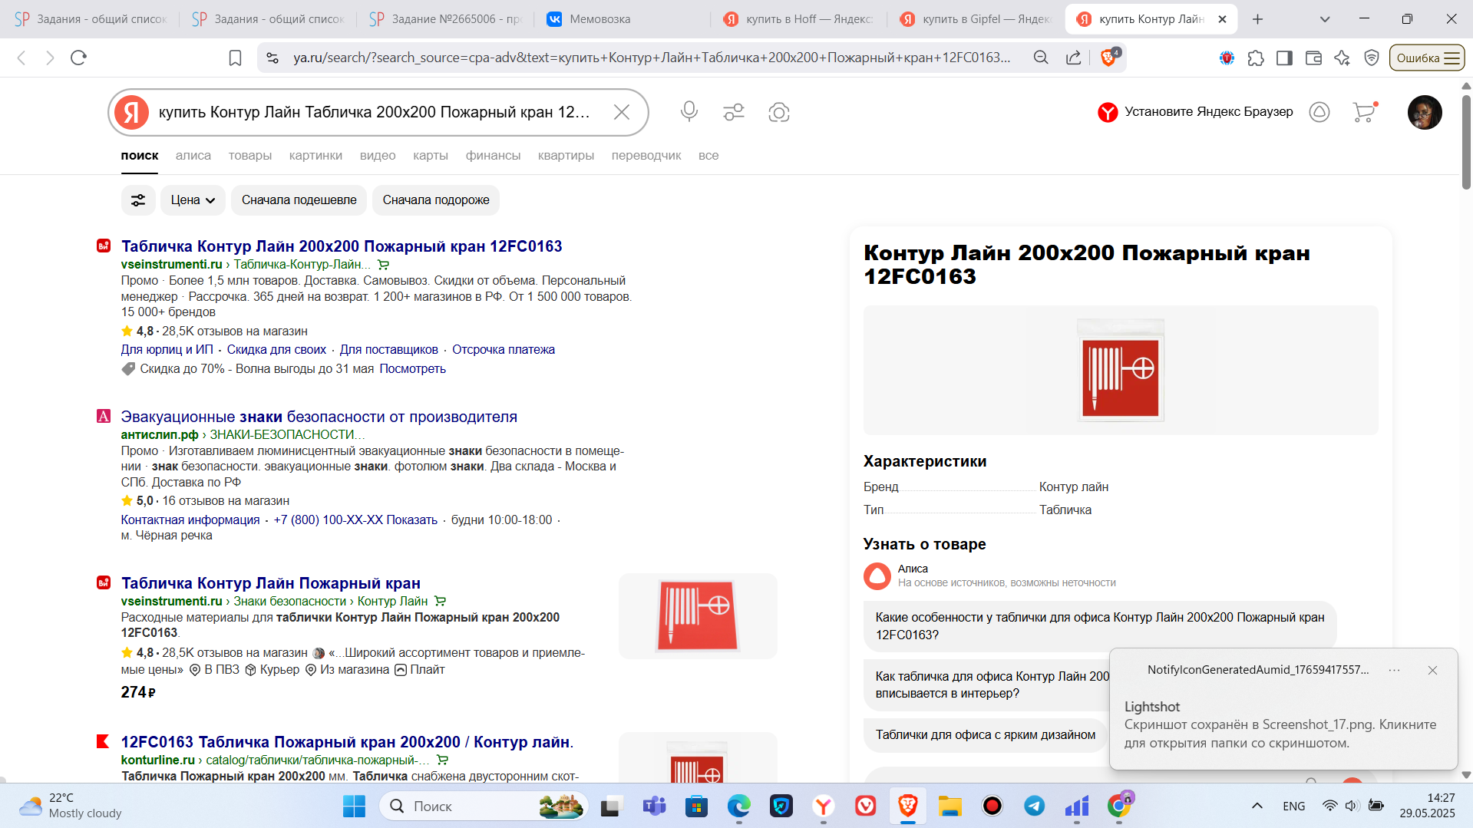
Task: Open the VPN shield icon in toolbar
Action: [1372, 58]
